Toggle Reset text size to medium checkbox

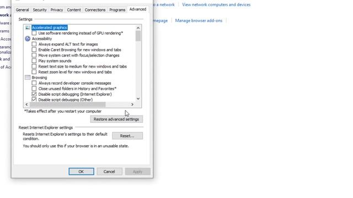tap(34, 67)
